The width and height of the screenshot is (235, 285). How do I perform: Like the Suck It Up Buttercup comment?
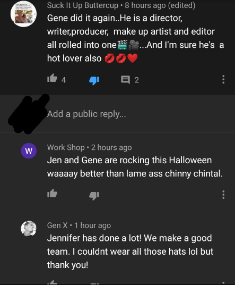(52, 78)
